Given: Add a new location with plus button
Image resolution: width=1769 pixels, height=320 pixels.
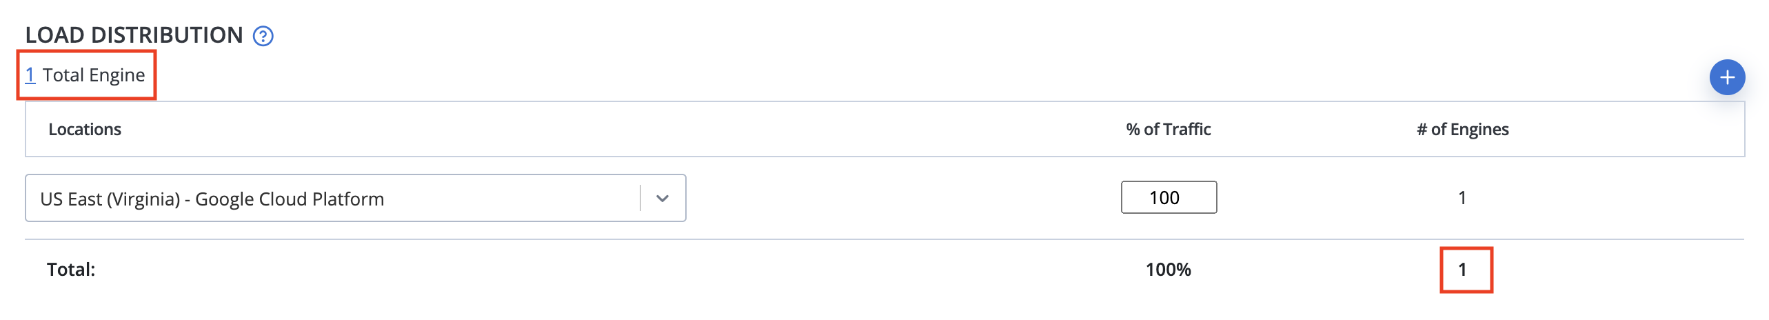Looking at the screenshot, I should [1726, 77].
